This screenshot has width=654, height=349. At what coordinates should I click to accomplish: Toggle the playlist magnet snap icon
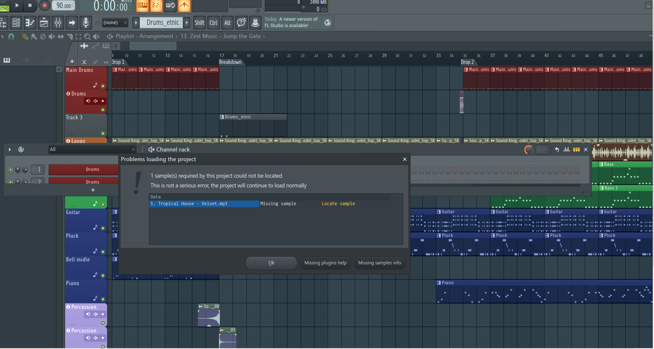(11, 36)
